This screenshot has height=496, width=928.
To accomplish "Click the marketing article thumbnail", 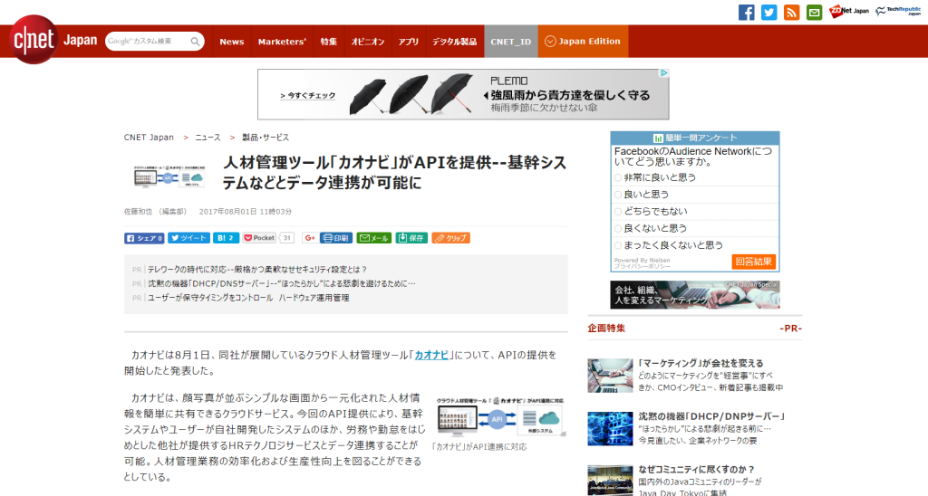I will pyautogui.click(x=610, y=376).
